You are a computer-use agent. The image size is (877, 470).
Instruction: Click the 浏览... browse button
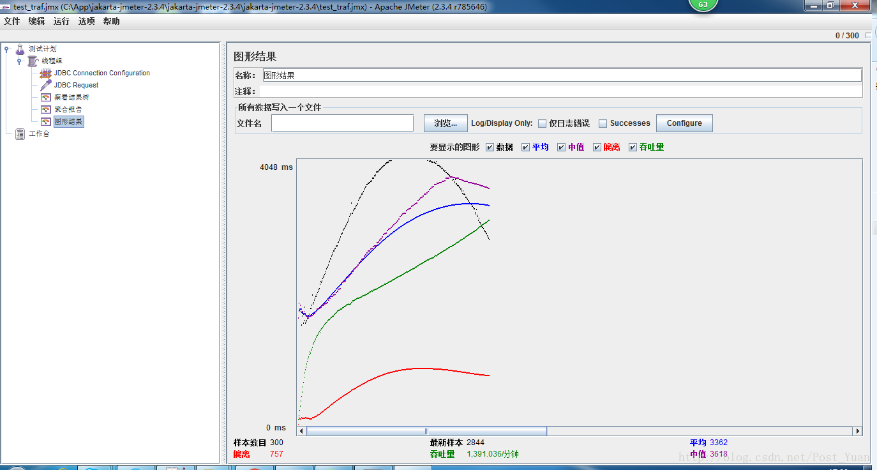(x=446, y=123)
